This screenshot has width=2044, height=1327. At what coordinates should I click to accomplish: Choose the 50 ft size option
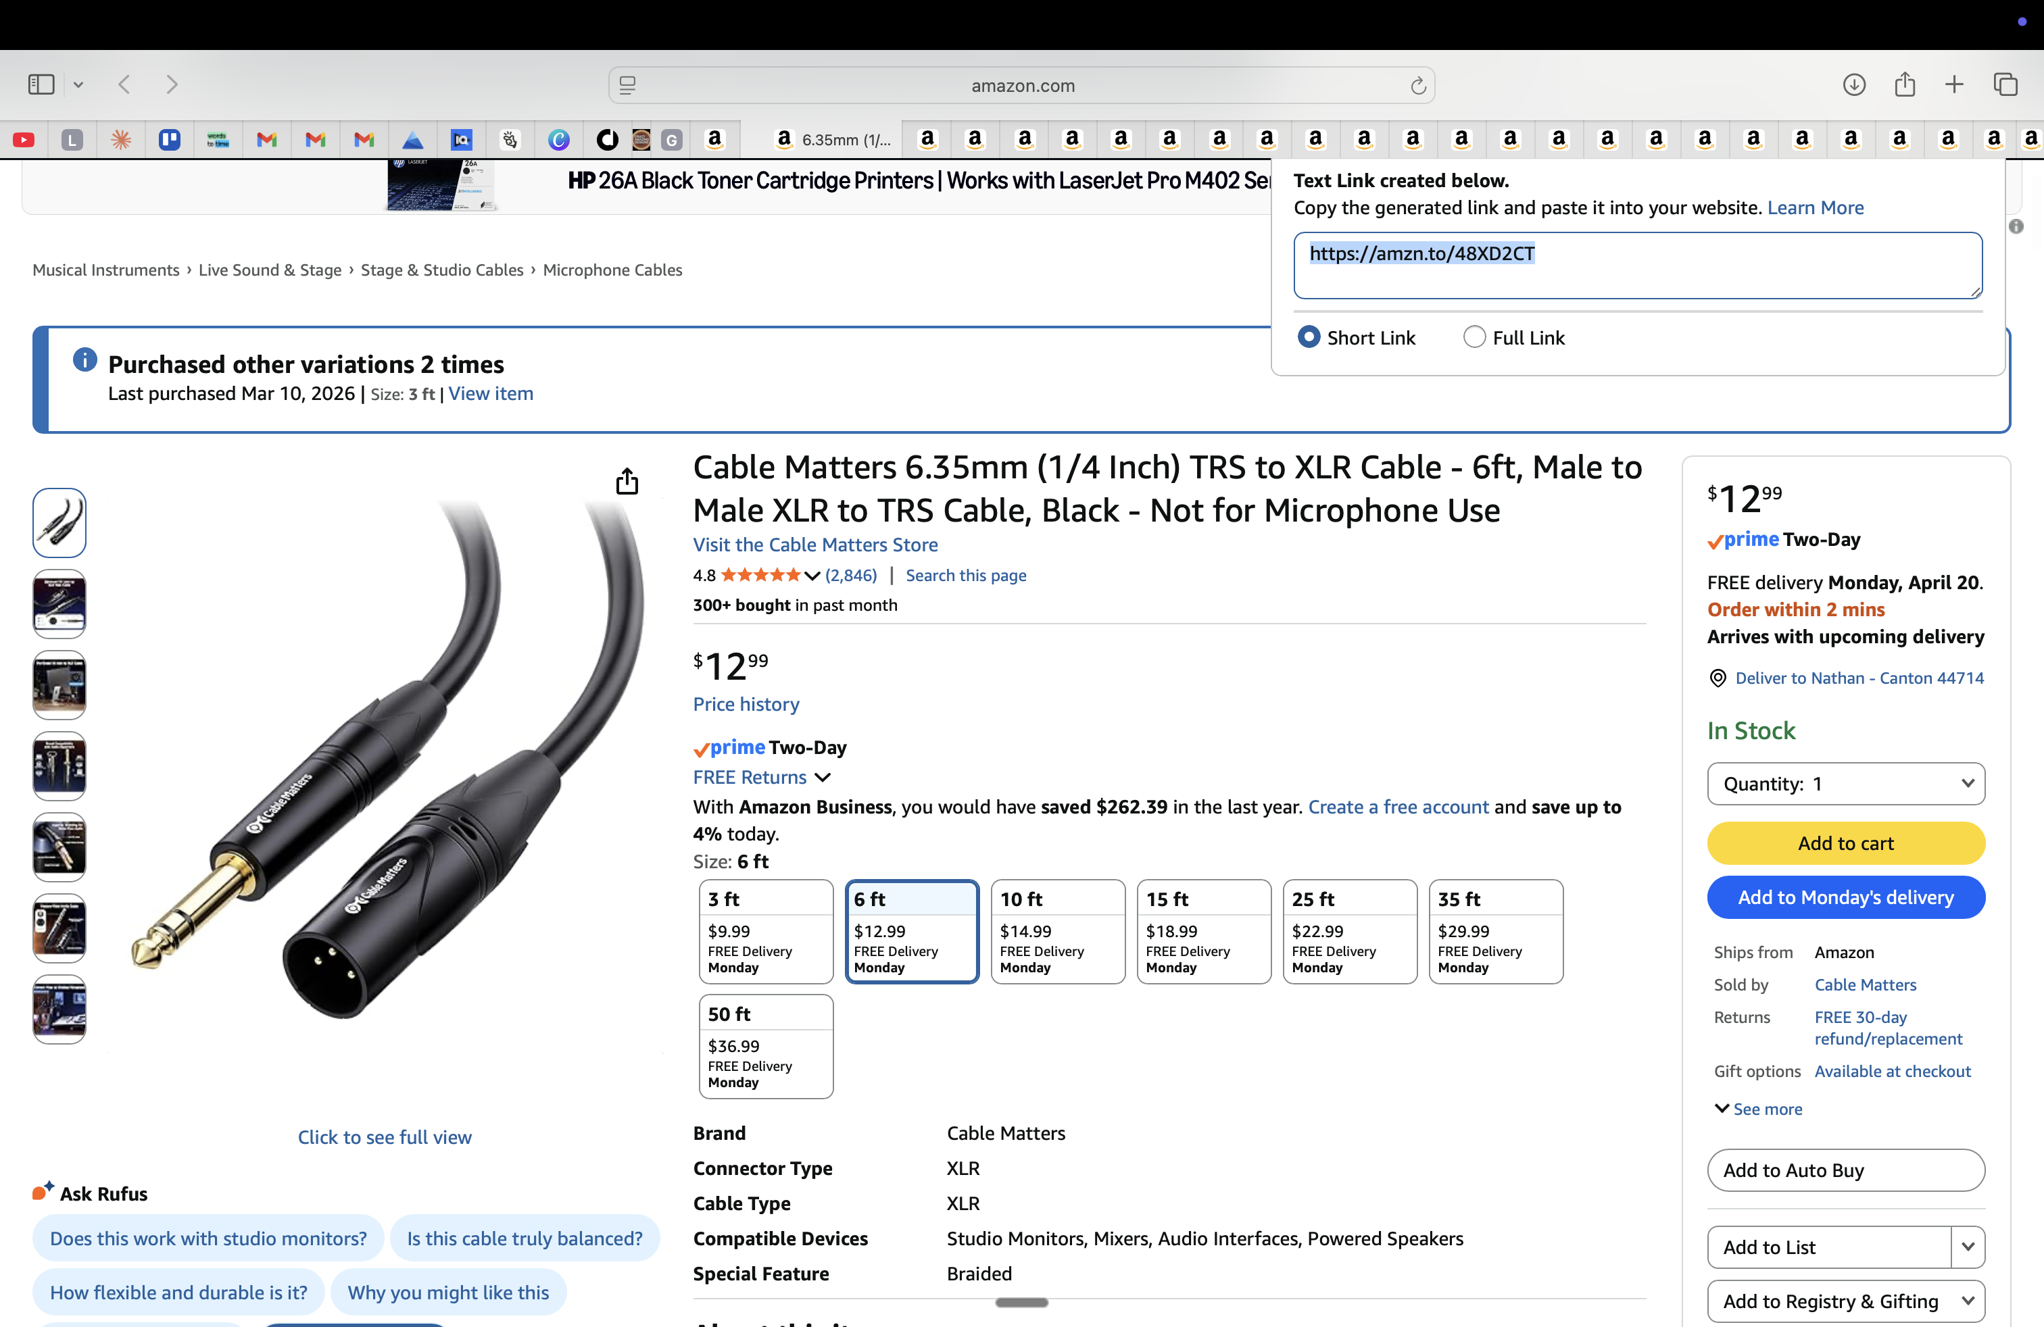coord(765,1047)
